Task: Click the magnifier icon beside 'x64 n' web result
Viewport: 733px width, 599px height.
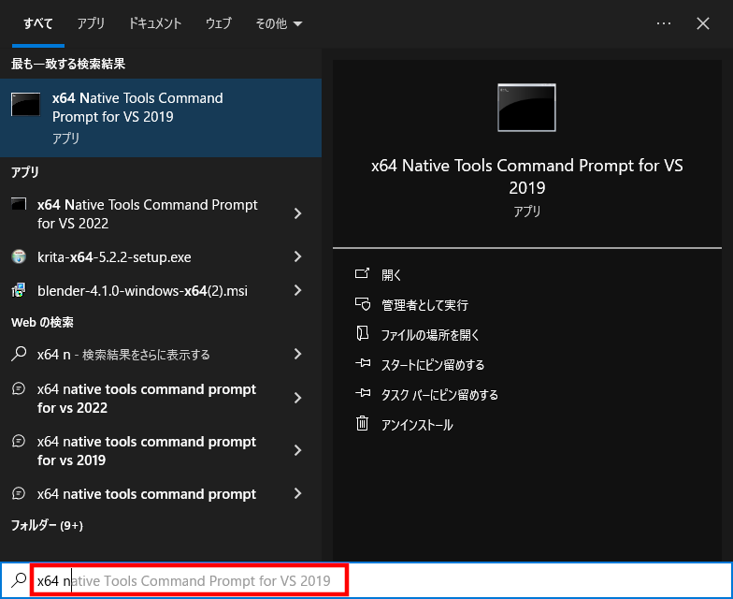Action: (x=19, y=354)
